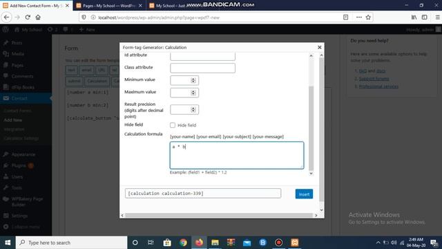
Task: Bookmark this page with the star
Action: pos(368,17)
